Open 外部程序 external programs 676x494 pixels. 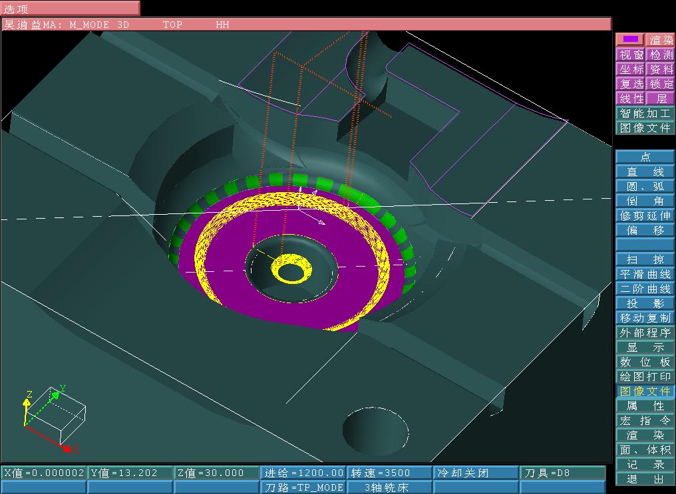(645, 332)
